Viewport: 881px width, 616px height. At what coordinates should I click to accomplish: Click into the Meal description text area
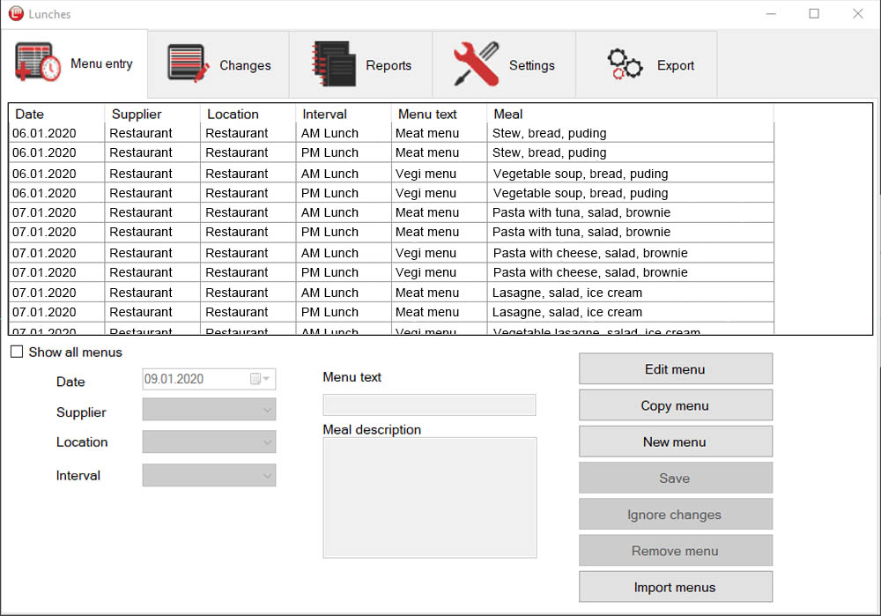(430, 498)
